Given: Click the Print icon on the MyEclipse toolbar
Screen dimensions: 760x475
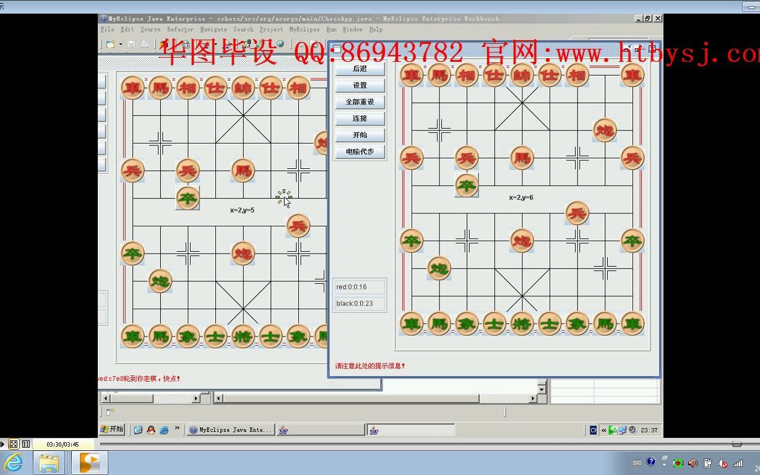Looking at the screenshot, I should [144, 44].
